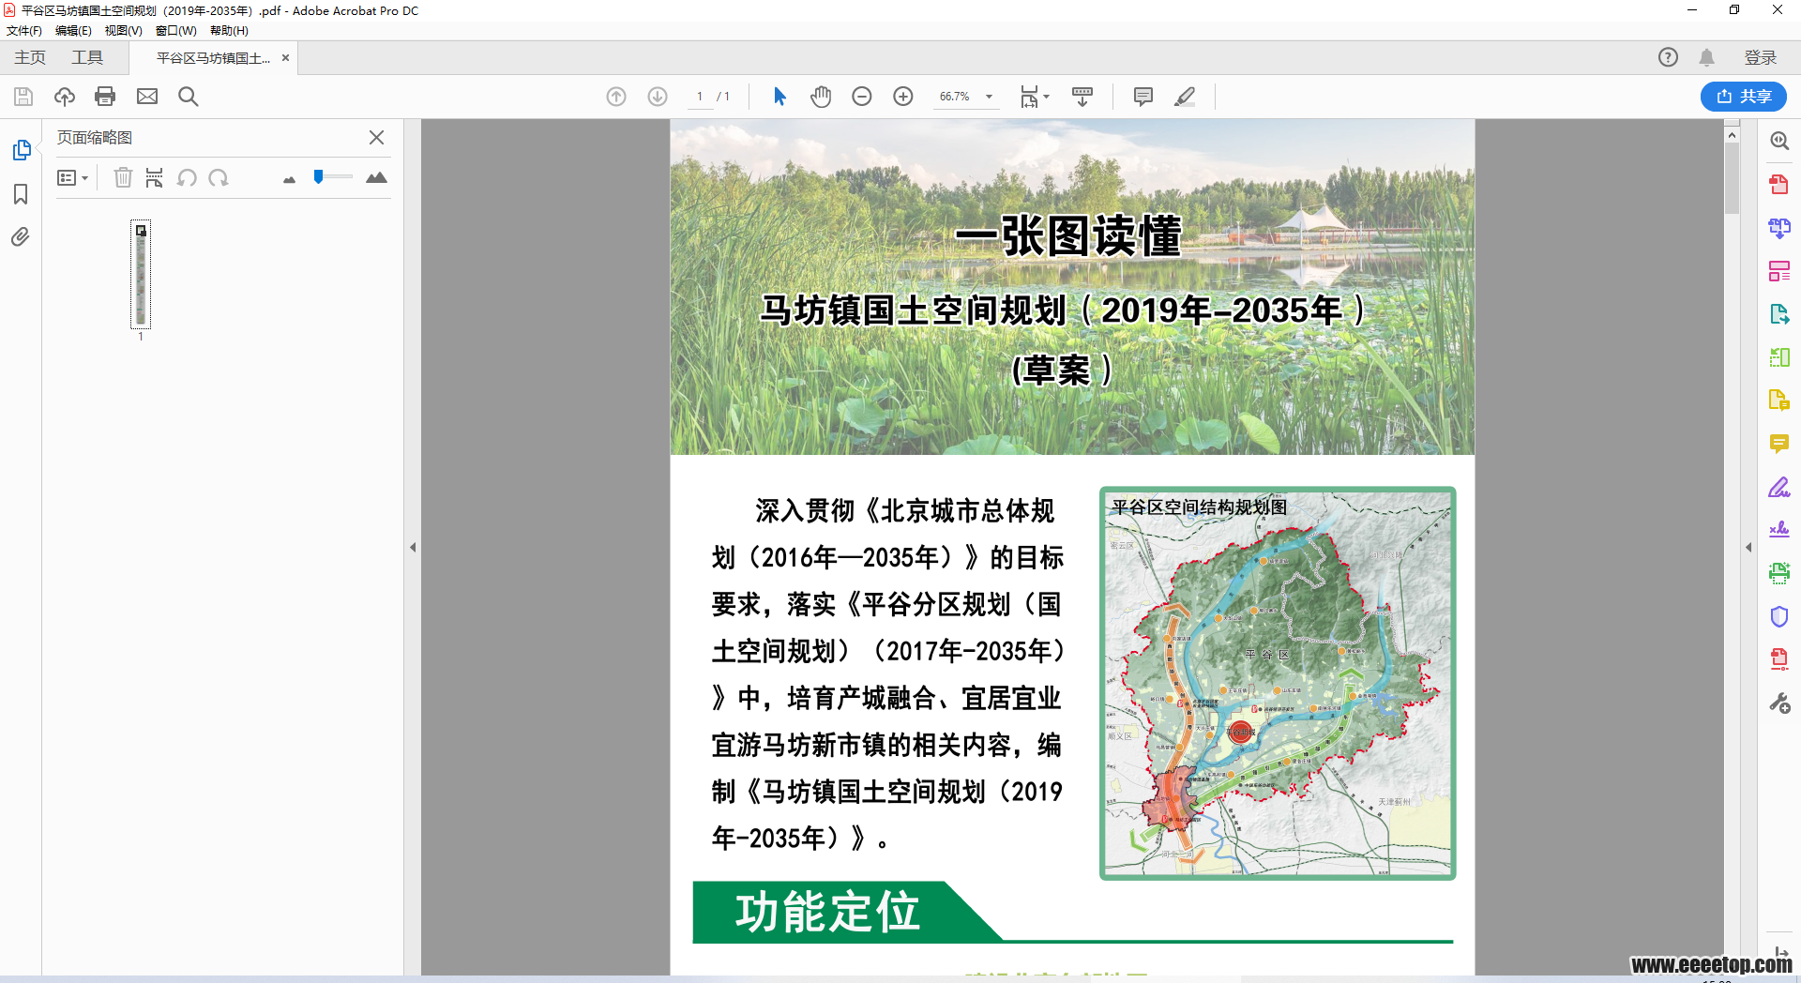
Task: Open the Attachments paperclip icon
Action: pyautogui.click(x=21, y=237)
